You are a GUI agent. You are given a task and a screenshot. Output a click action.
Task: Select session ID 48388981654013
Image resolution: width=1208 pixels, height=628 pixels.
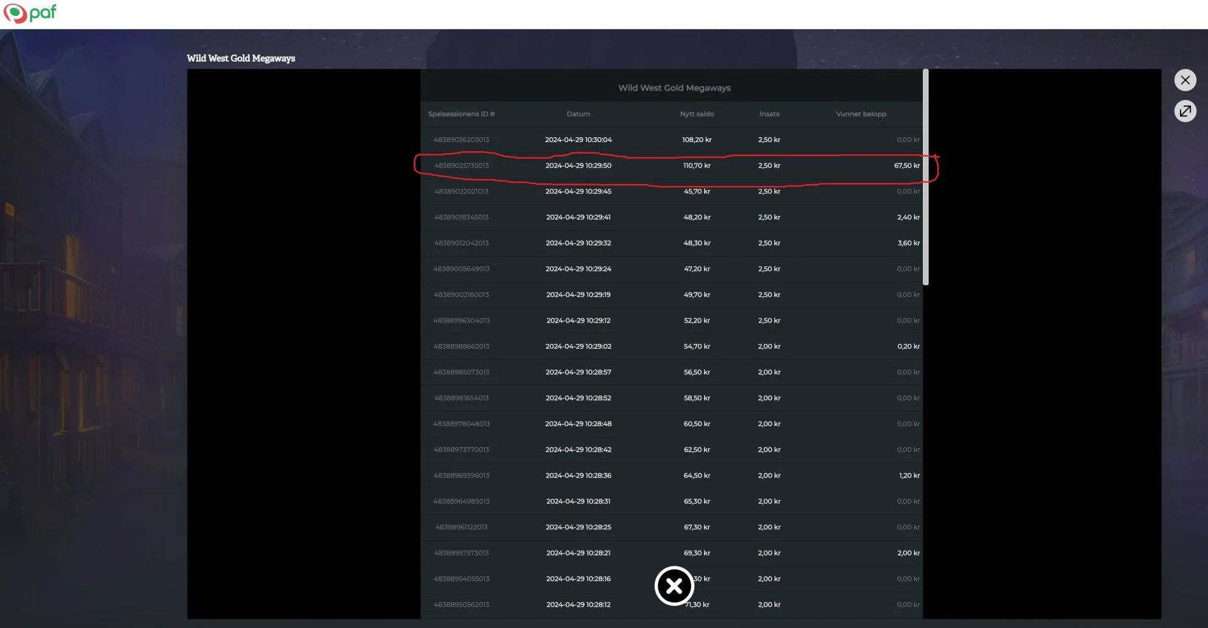pyautogui.click(x=461, y=398)
